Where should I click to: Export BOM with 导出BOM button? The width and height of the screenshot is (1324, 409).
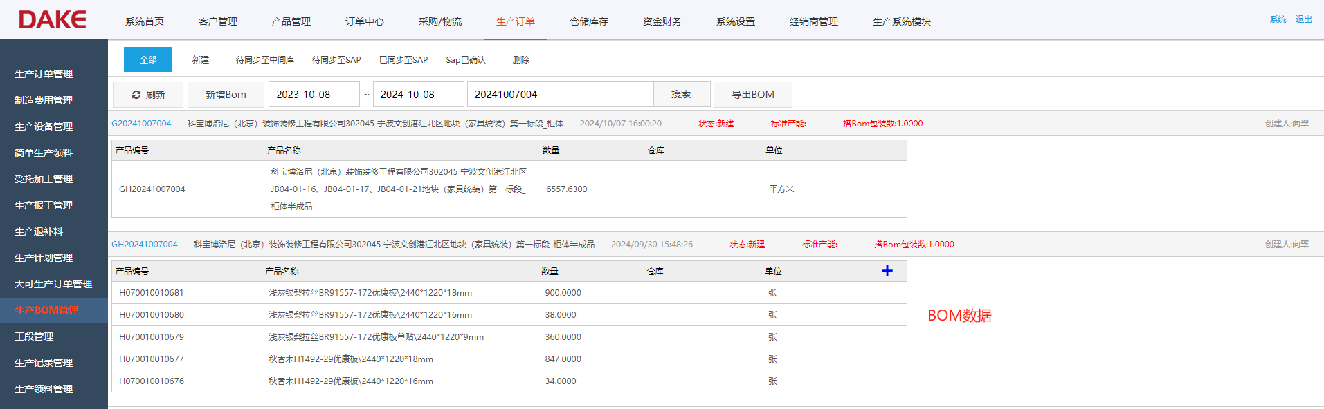[x=752, y=95]
